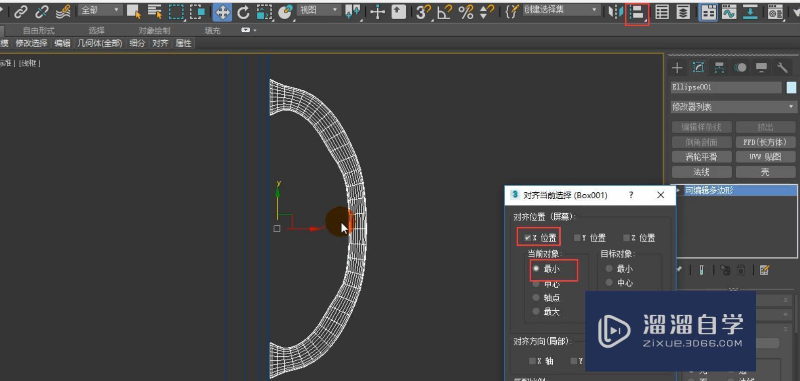This screenshot has width=800, height=381.
Task: Enable the X 轴 orientation checkbox
Action: point(532,360)
